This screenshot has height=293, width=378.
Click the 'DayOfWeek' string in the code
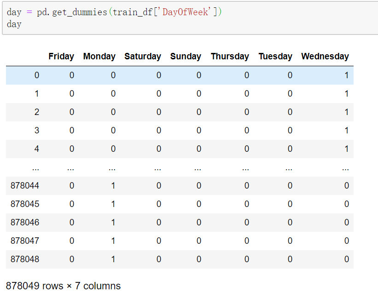click(x=186, y=12)
